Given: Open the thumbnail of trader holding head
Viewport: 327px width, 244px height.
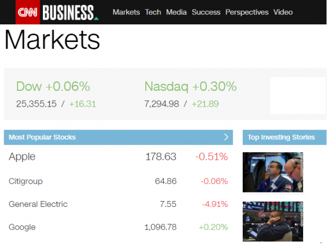Looking at the screenshot, I should point(273,222).
